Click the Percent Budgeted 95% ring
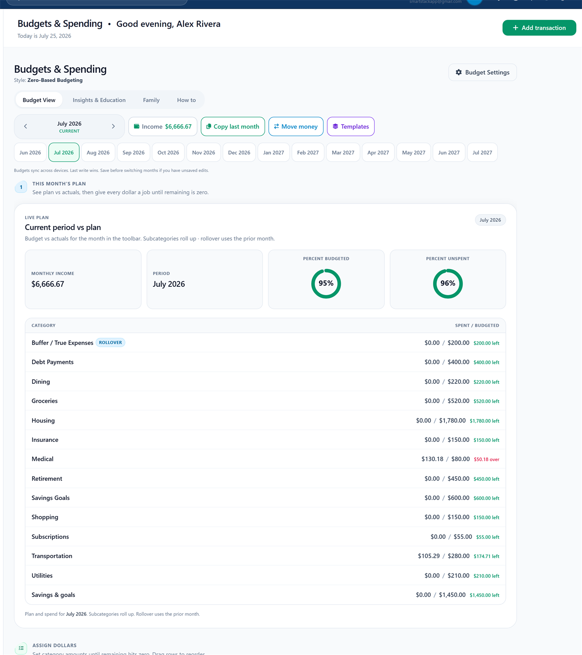 pyautogui.click(x=326, y=283)
